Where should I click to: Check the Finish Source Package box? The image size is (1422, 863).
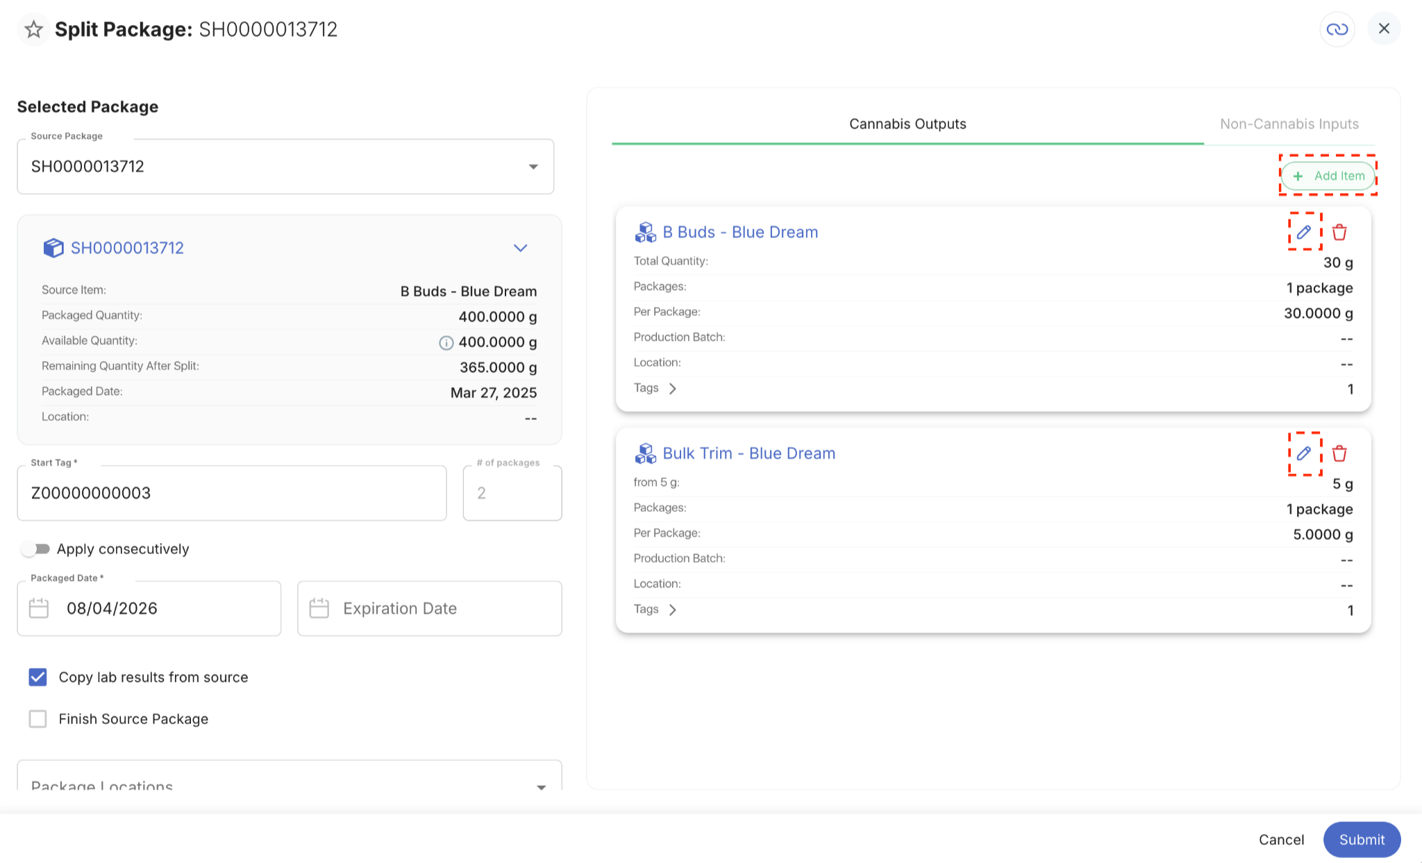tap(37, 719)
